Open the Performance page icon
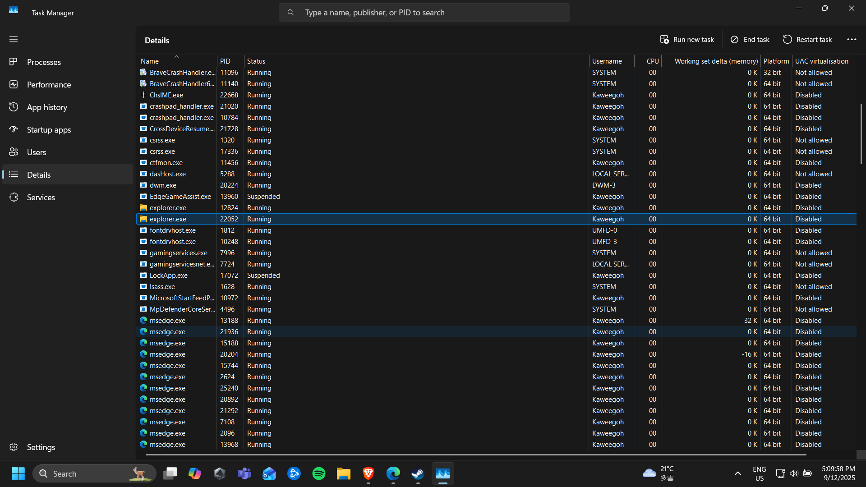This screenshot has height=487, width=866. (x=14, y=84)
